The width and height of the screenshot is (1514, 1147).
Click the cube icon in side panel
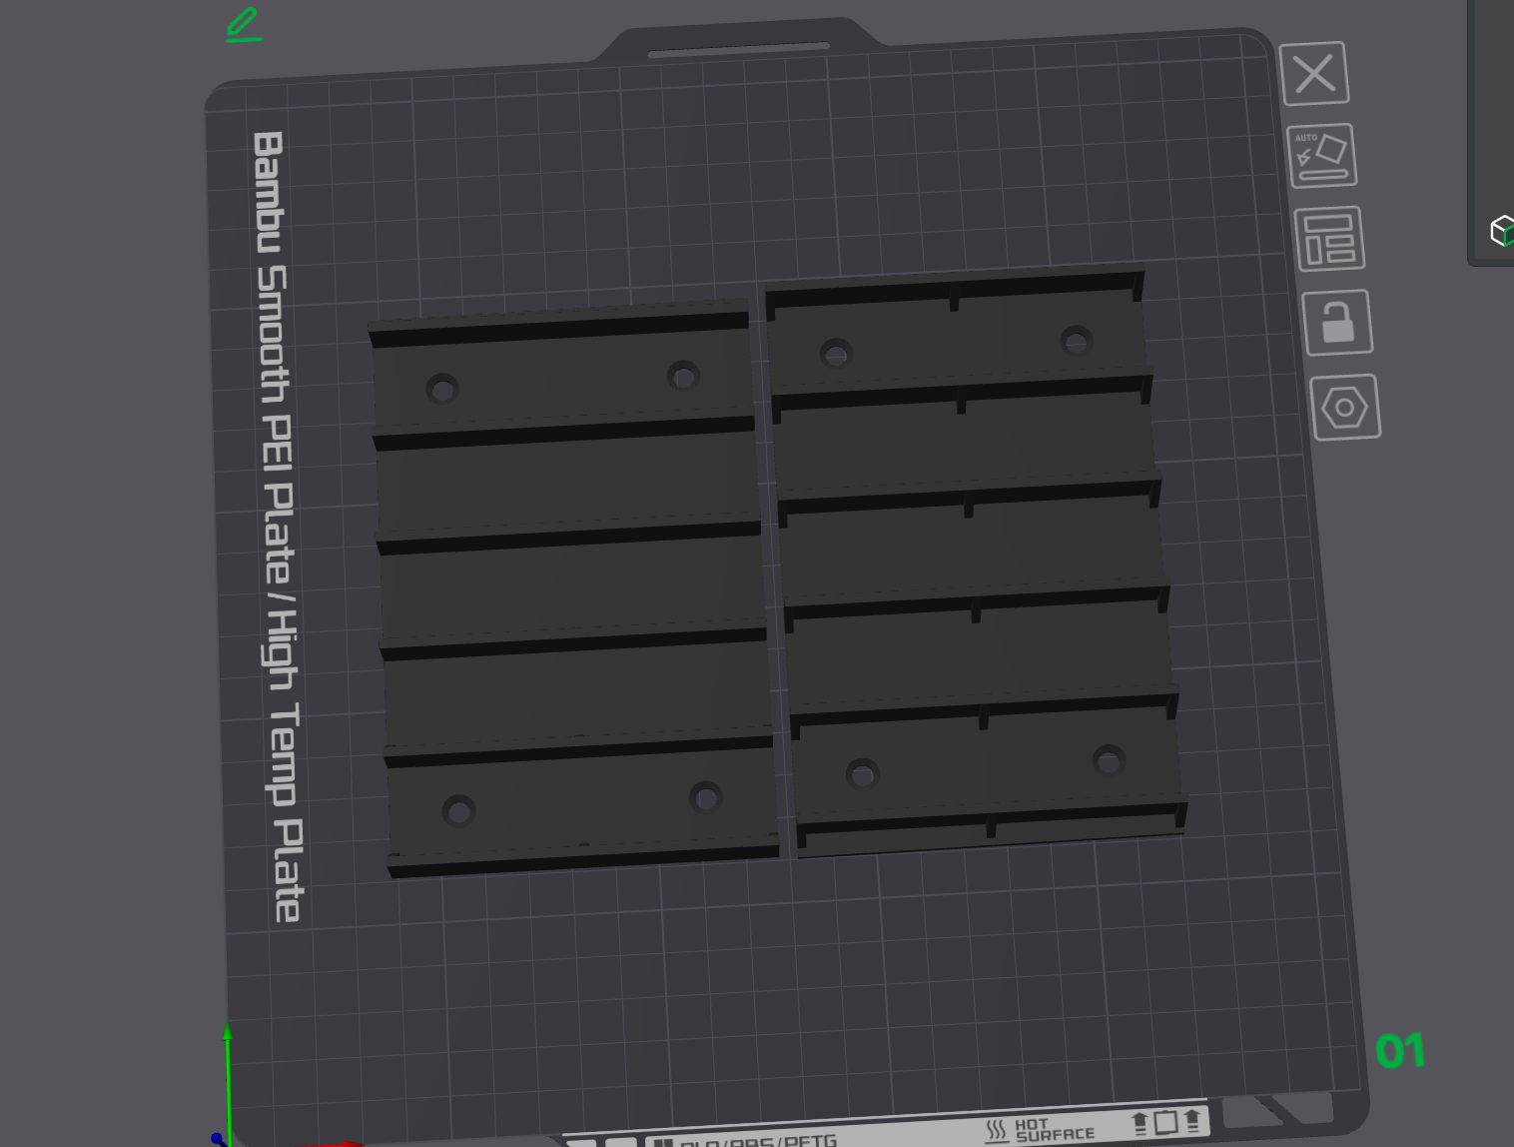(x=1501, y=231)
